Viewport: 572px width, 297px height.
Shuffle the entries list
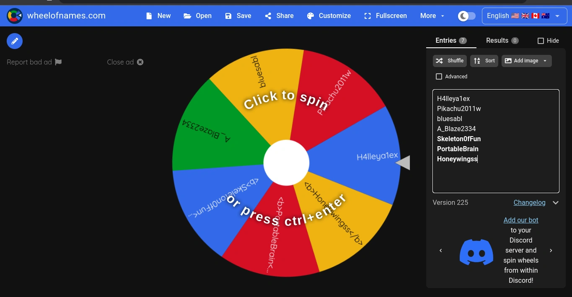click(x=449, y=61)
